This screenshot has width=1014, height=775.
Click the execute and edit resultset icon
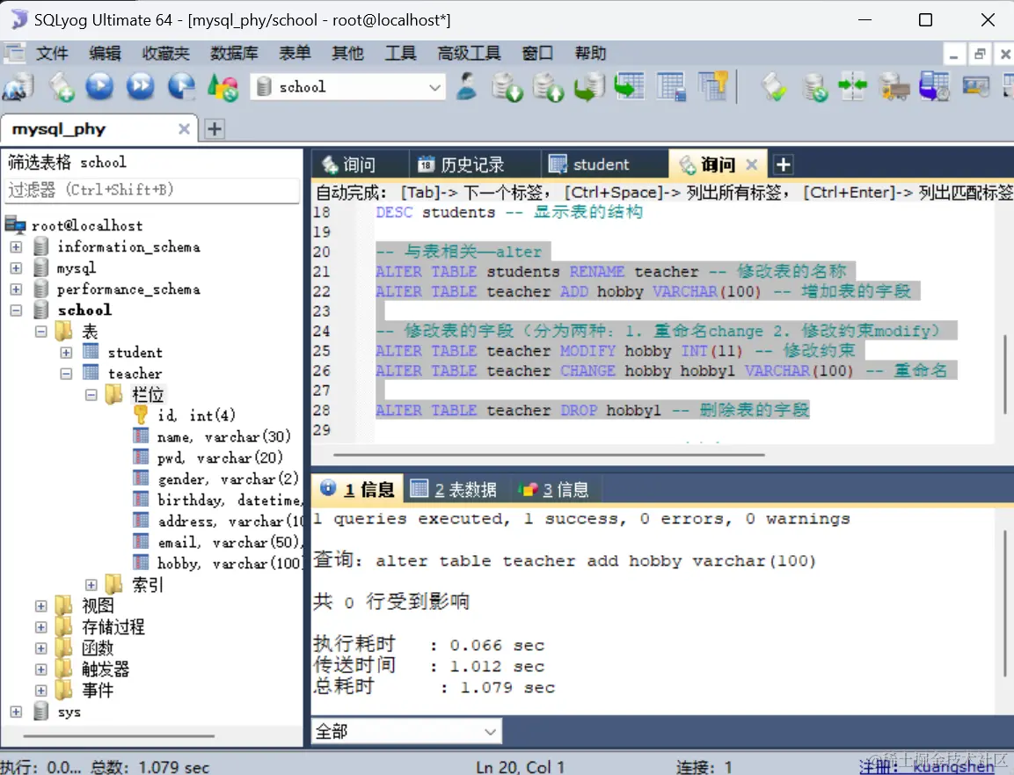coord(182,87)
